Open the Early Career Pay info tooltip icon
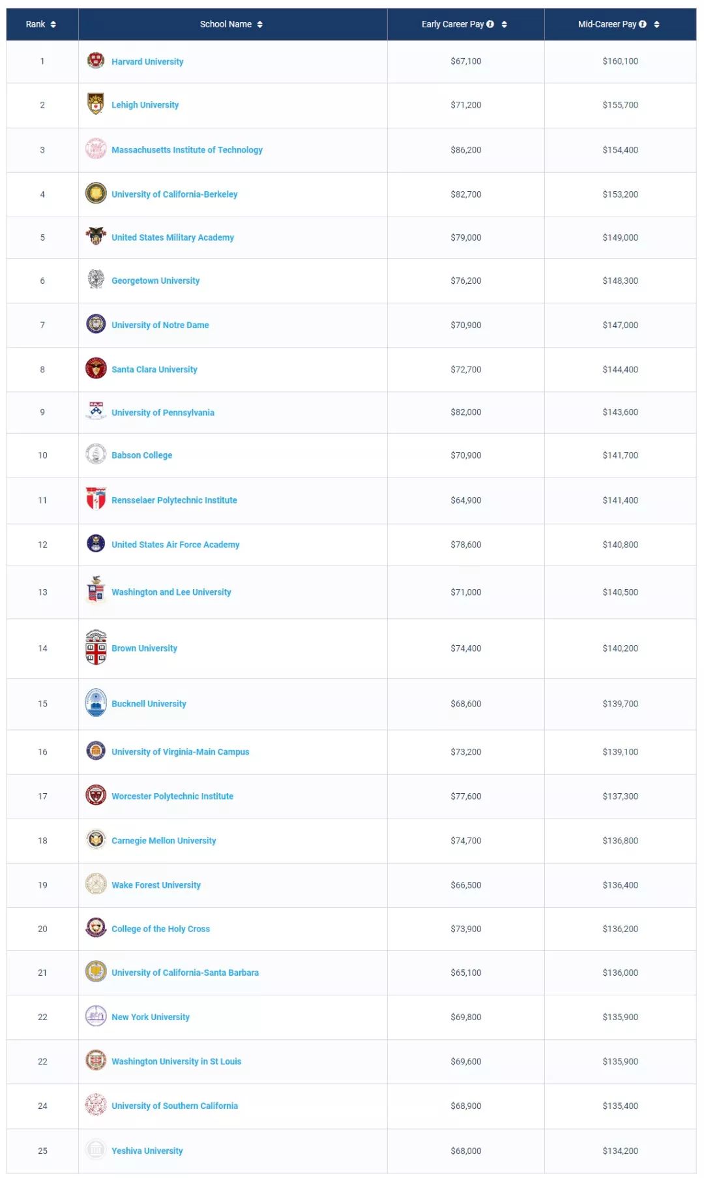Viewport: 704px width, 1178px height. point(490,24)
